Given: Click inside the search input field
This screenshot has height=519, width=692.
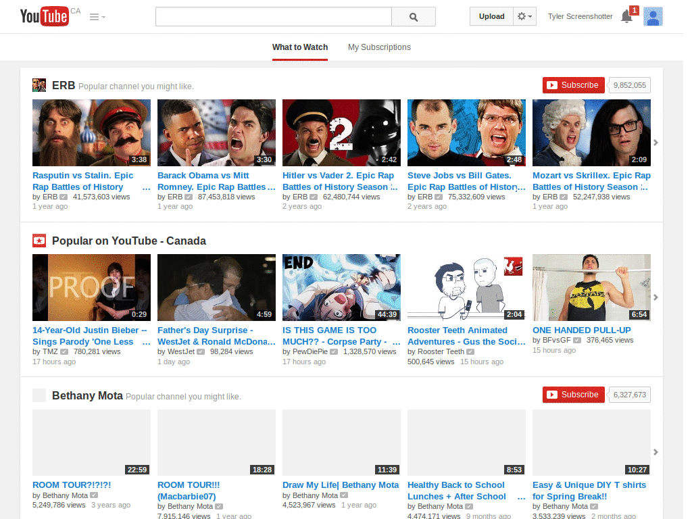Looking at the screenshot, I should coord(273,16).
